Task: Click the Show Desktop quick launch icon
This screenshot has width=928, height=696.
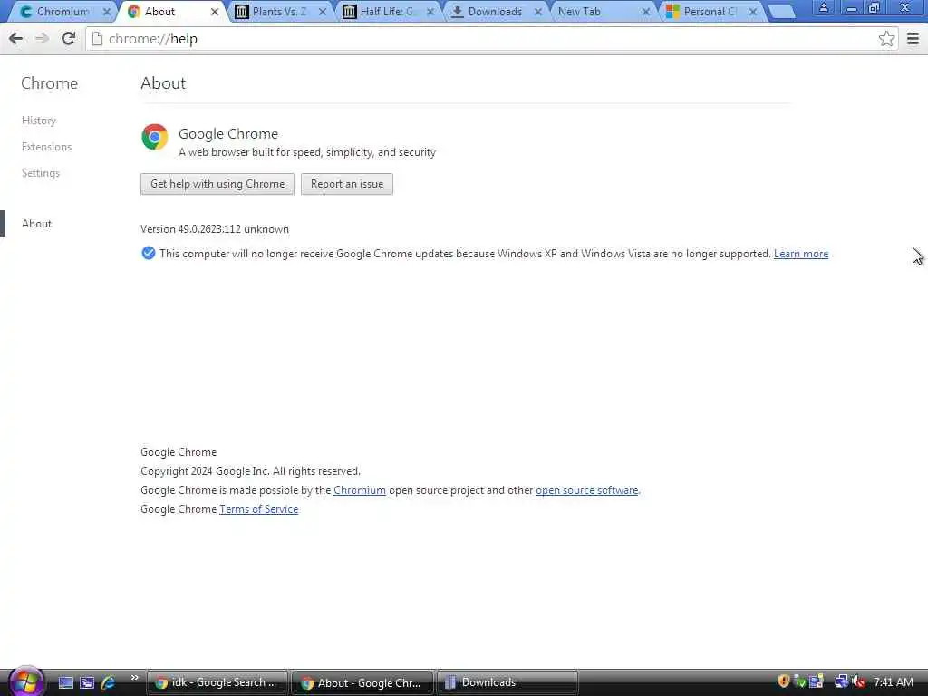Action: pyautogui.click(x=65, y=682)
